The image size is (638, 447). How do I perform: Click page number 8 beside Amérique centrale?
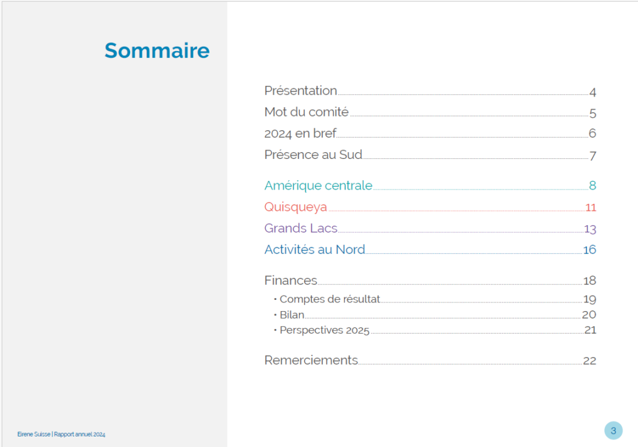tap(593, 185)
